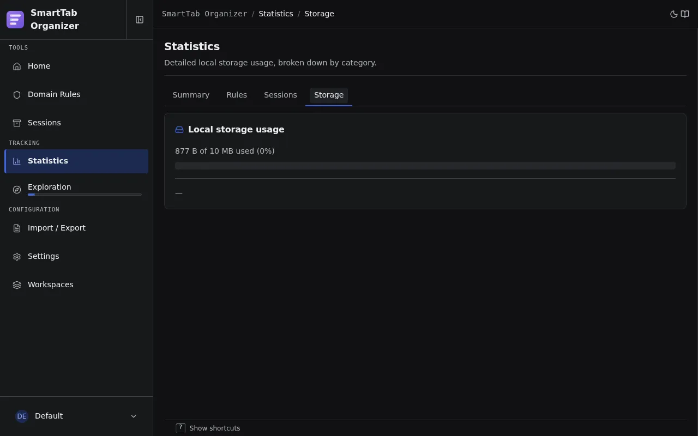Viewport: 698px width, 436px height.
Task: Open documentation via the book icon
Action: 685,14
